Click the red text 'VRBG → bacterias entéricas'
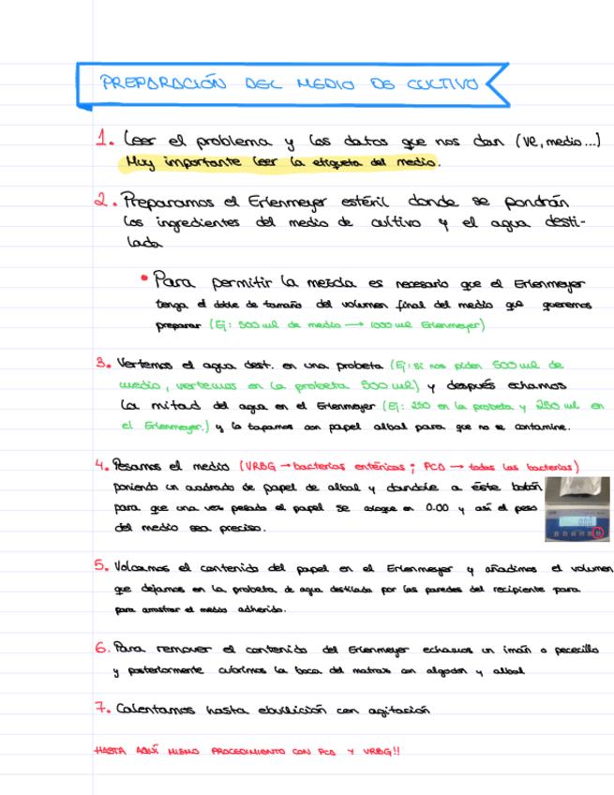Viewport: 614px width, 795px height. click(325, 467)
